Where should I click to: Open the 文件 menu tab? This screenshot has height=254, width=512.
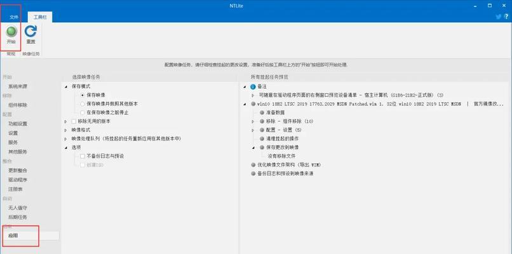click(x=14, y=17)
